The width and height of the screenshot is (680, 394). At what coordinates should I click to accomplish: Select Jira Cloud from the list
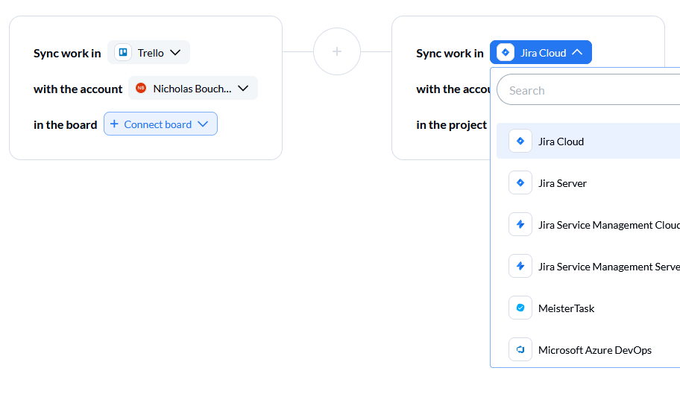pos(588,142)
